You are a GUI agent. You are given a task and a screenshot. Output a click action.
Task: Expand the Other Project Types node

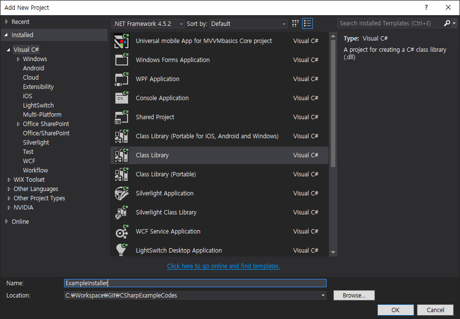click(9, 198)
